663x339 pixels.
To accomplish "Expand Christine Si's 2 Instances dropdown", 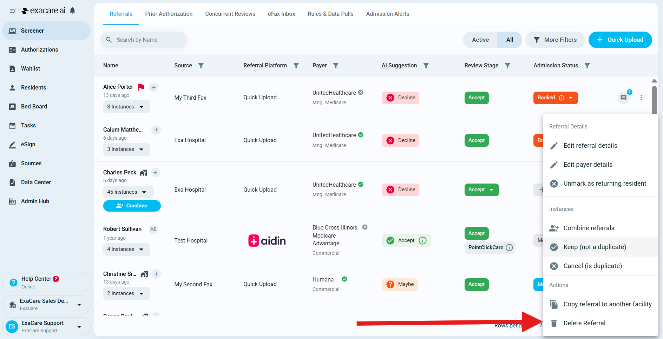I will point(127,293).
